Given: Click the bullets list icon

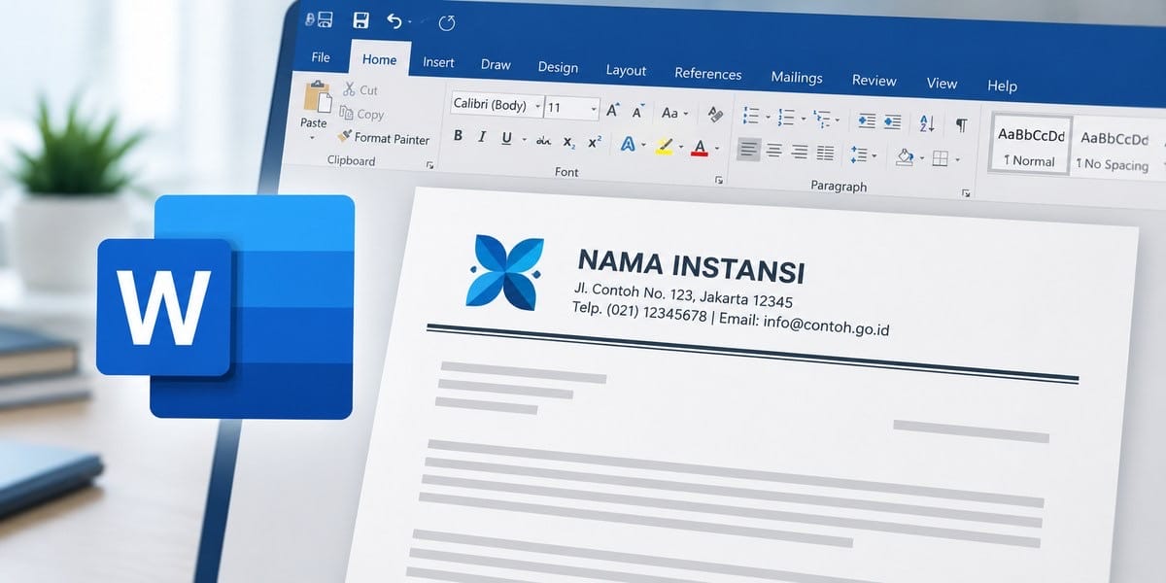Looking at the screenshot, I should coord(750,116).
